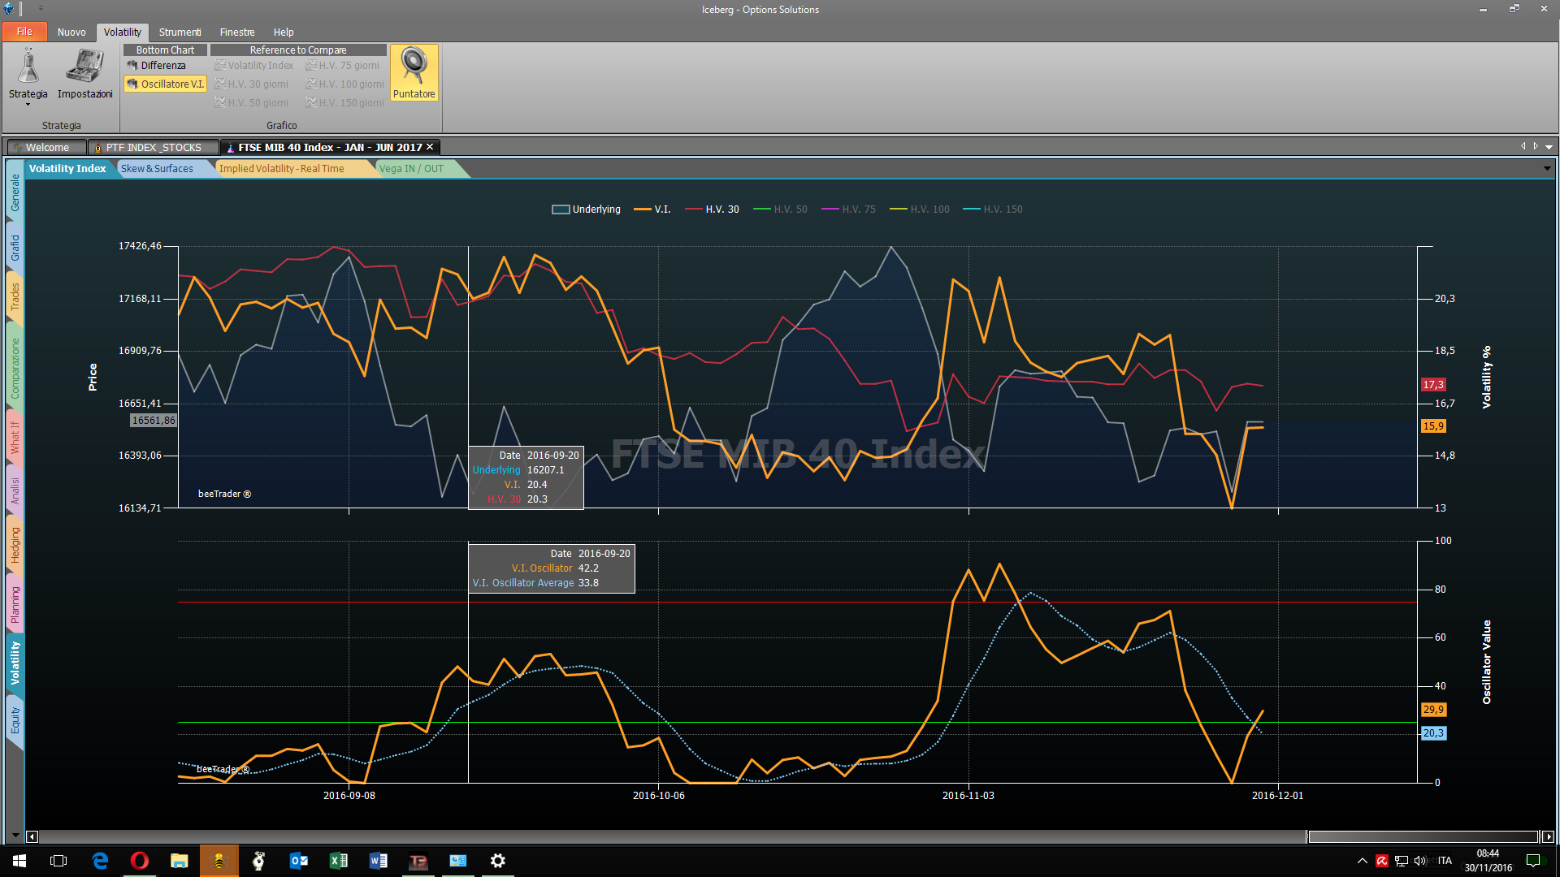Select the Oscillatore V.I. bottom chart option
The width and height of the screenshot is (1560, 877).
coord(166,84)
